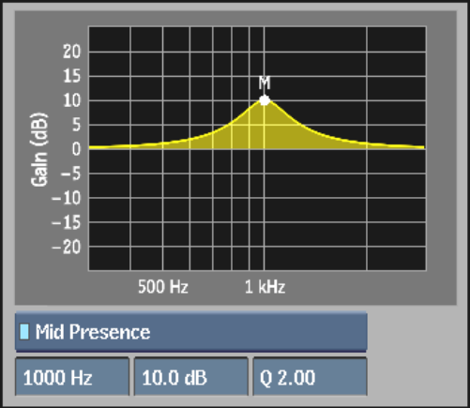Click the M letter label above the peak
Screen dimensions: 470x408
coord(265,83)
